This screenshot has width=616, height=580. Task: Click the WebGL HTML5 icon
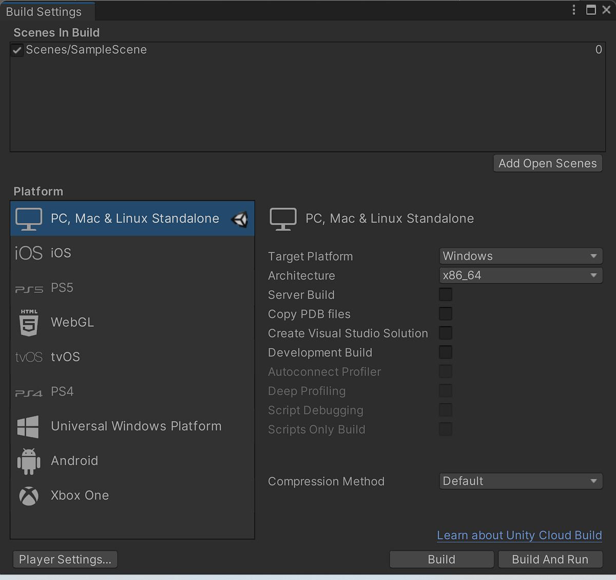click(x=29, y=323)
